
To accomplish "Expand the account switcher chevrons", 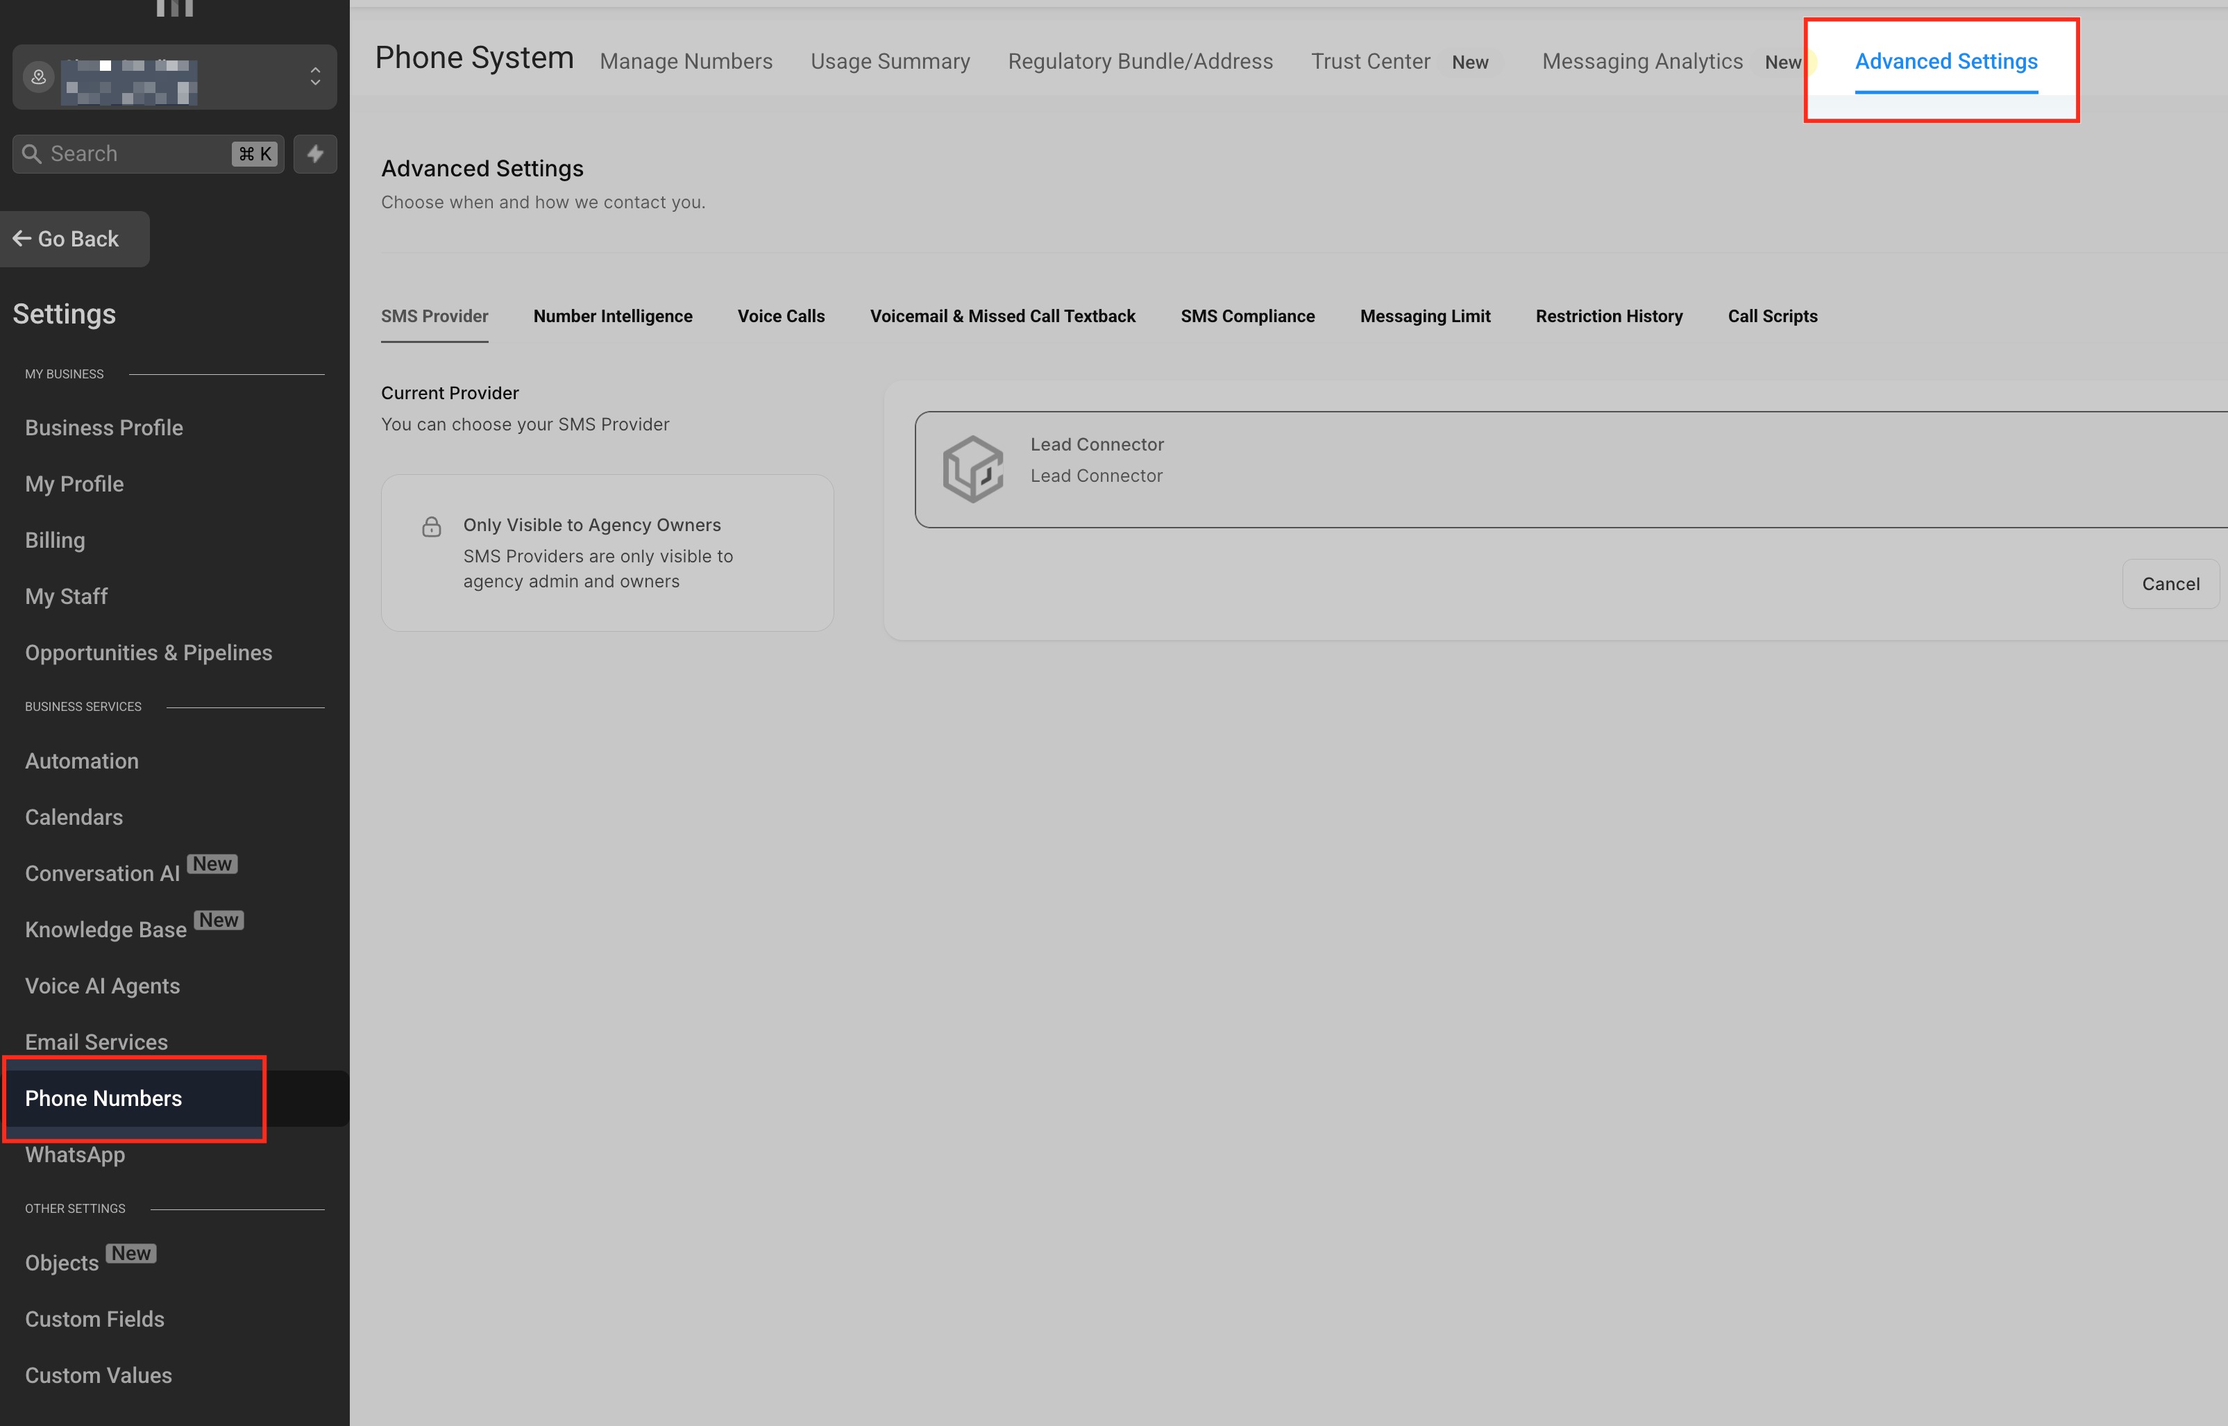I will [314, 77].
